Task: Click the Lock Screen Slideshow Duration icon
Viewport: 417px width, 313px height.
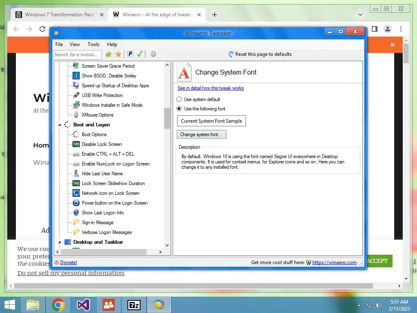Action: click(x=76, y=183)
